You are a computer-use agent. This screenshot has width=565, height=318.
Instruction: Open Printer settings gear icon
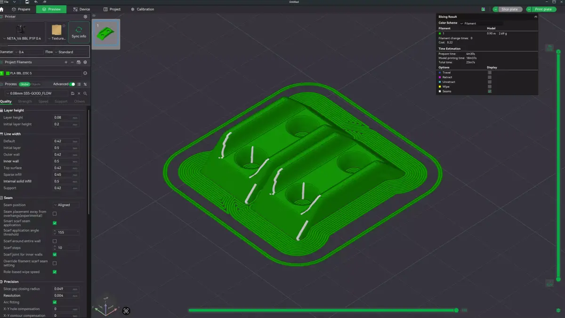click(85, 16)
